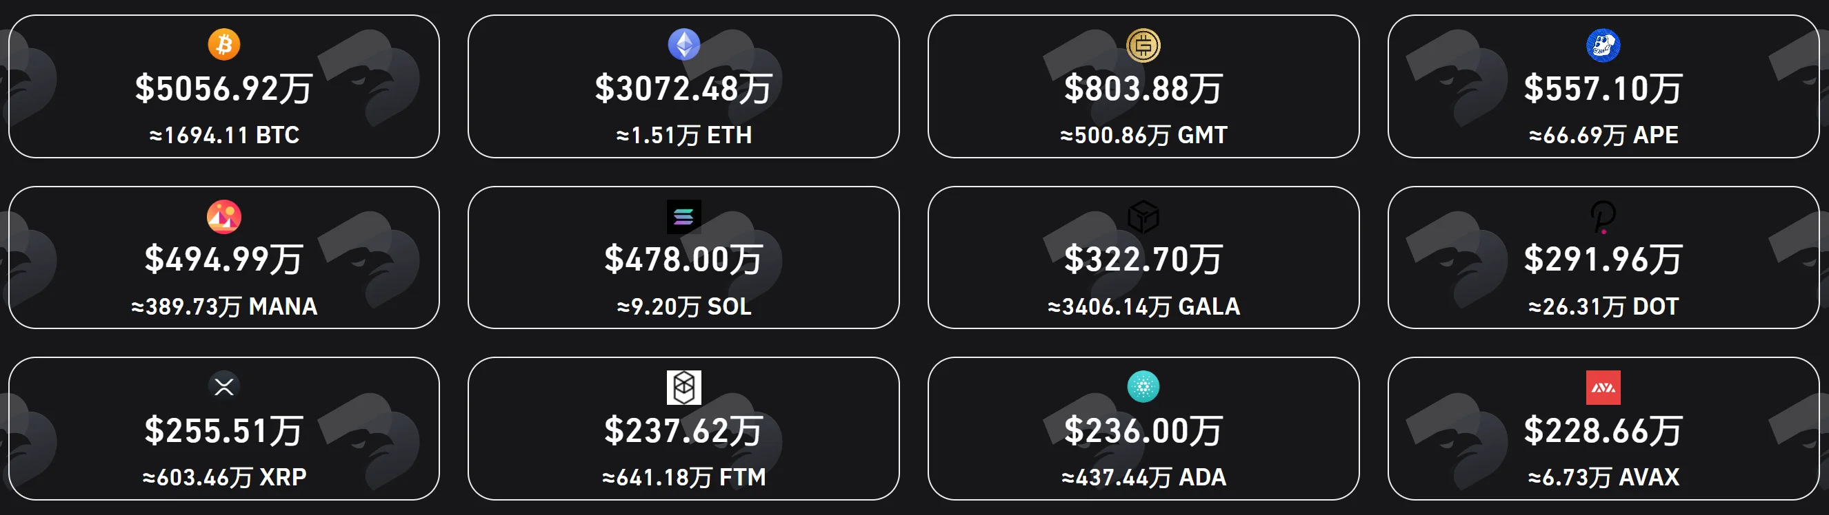Click the ≈66.69万 APE label
This screenshot has width=1829, height=515.
pos(1603,136)
